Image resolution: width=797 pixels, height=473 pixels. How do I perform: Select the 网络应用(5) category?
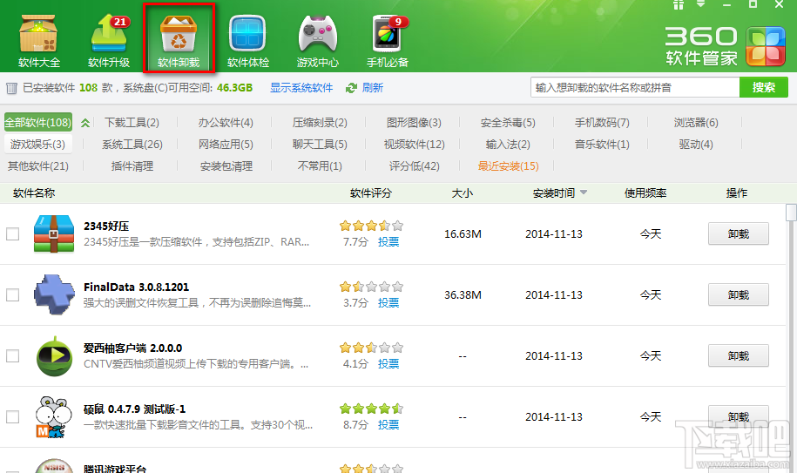(x=226, y=145)
